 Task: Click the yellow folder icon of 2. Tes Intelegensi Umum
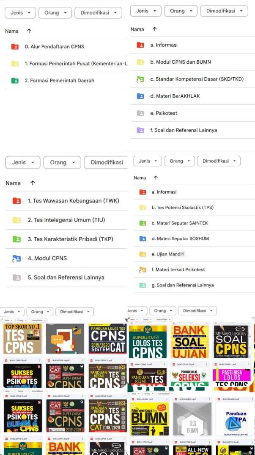point(17,220)
